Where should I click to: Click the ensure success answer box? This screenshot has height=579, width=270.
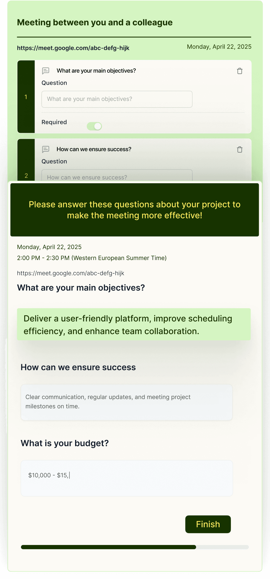[x=127, y=402]
